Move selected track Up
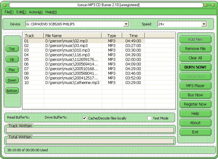Screen dimensions: 218x159 (12, 59)
